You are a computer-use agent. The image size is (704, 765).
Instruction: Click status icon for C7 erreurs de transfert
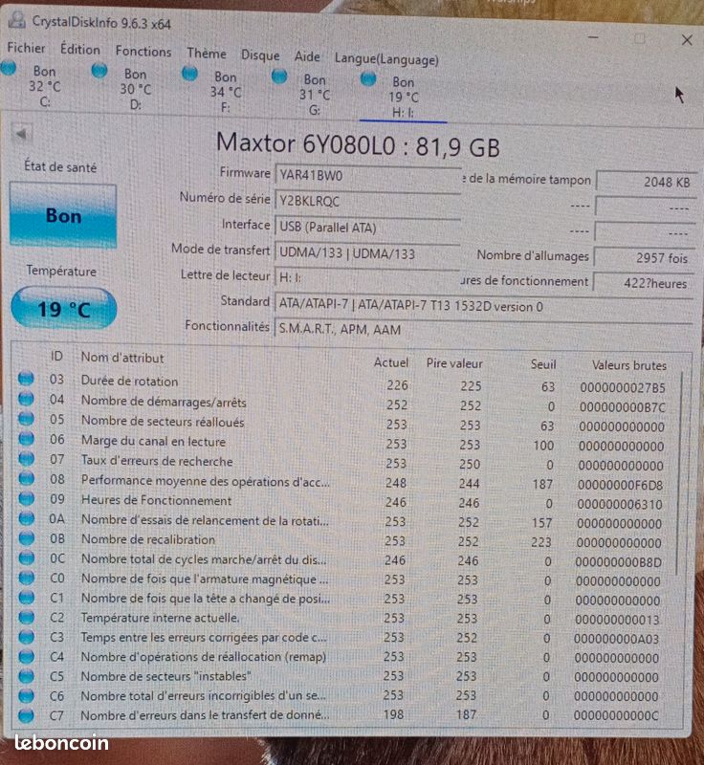pyautogui.click(x=27, y=715)
